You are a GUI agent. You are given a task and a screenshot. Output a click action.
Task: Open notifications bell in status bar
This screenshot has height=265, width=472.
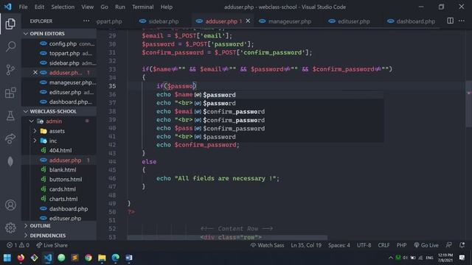click(x=462, y=245)
